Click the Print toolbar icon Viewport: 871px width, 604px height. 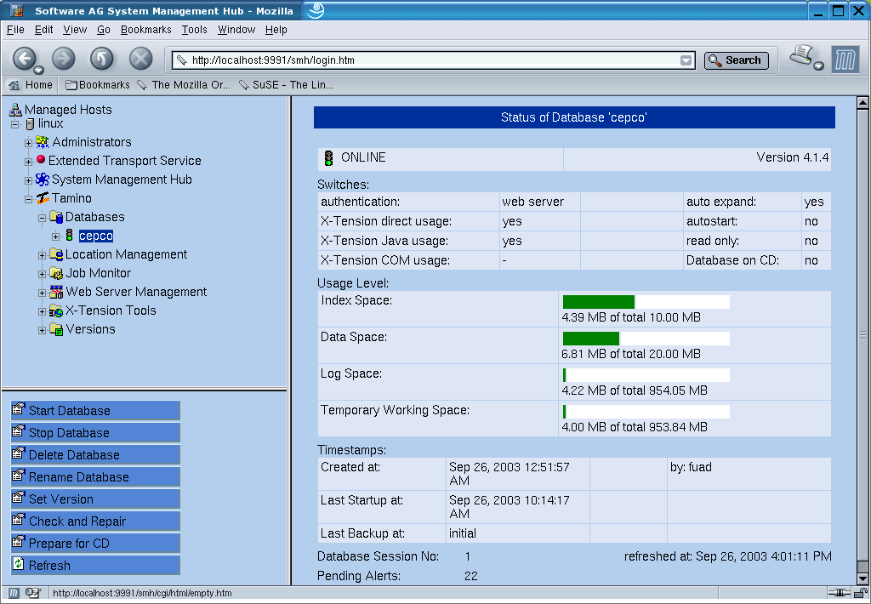[x=802, y=56]
